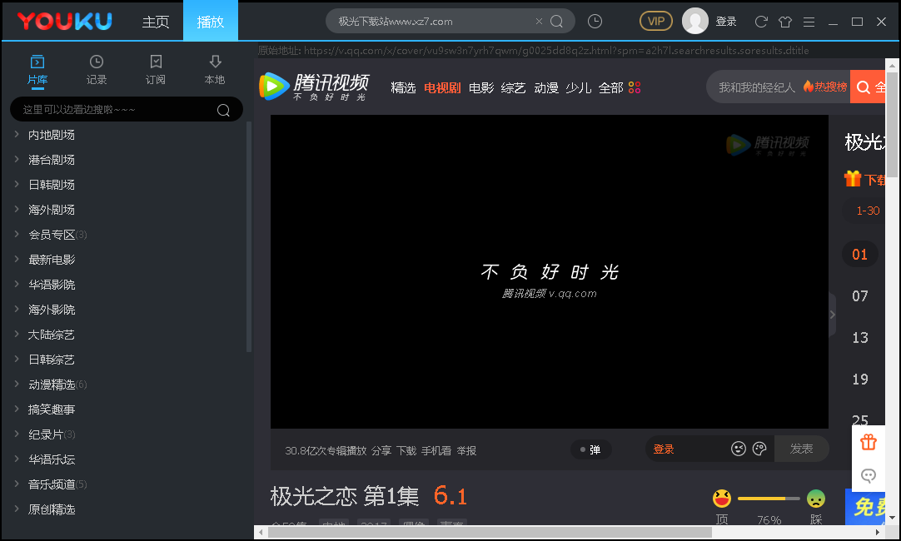Open the skin shirt icon
The image size is (901, 541).
[x=785, y=22]
